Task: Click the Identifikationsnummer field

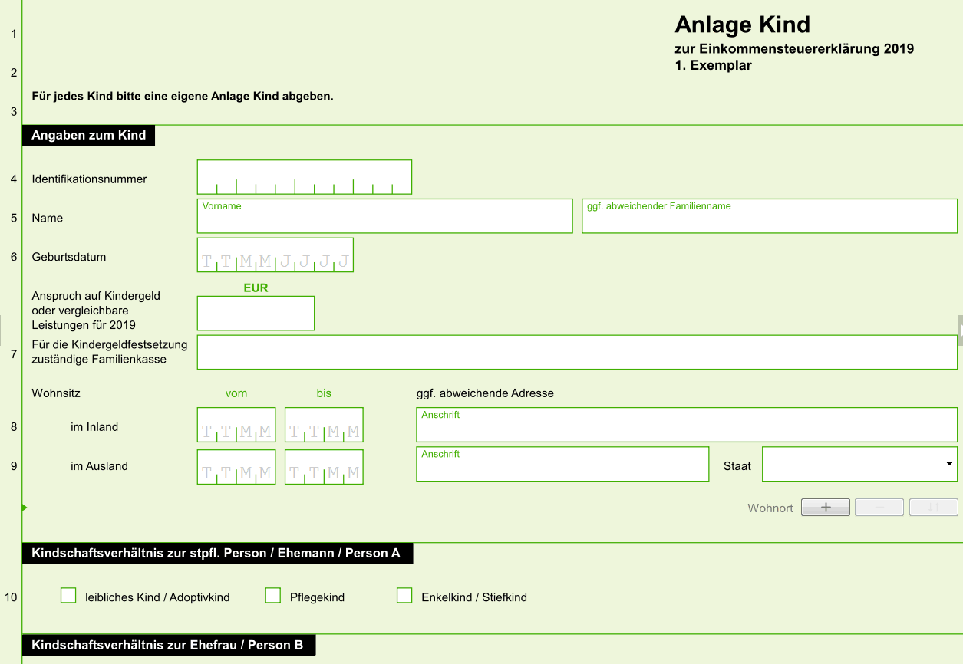Action: point(305,177)
